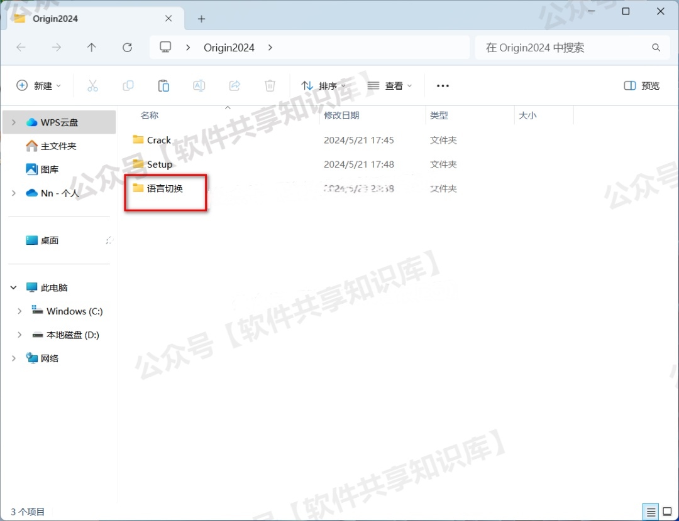Click 文件夹 type in the Setup row
The height and width of the screenshot is (521, 679).
[443, 164]
